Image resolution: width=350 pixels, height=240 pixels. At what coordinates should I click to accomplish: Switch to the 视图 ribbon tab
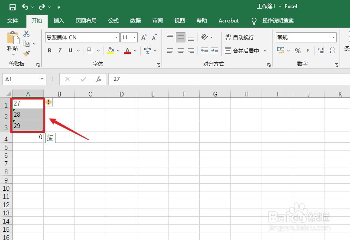click(x=179, y=21)
